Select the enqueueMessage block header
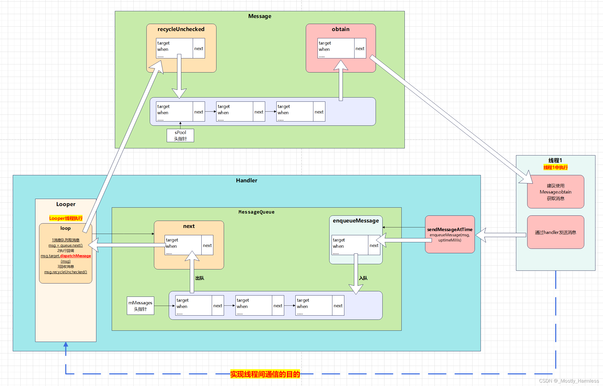603x386 pixels. (356, 221)
